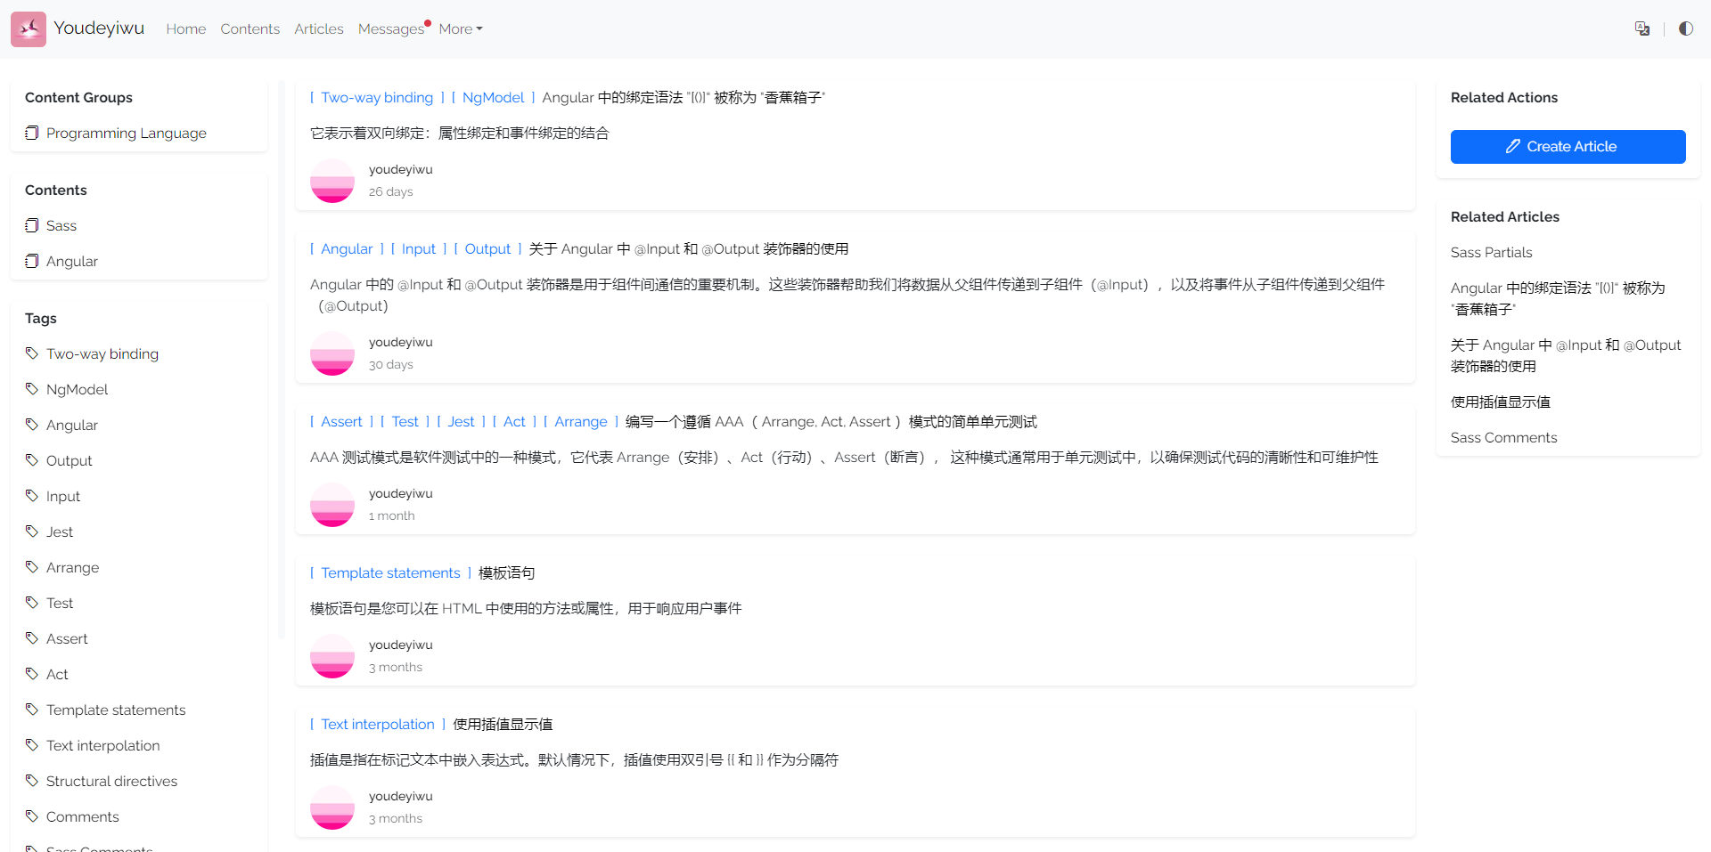Open article titled 模板语句
The image size is (1711, 852).
507,572
